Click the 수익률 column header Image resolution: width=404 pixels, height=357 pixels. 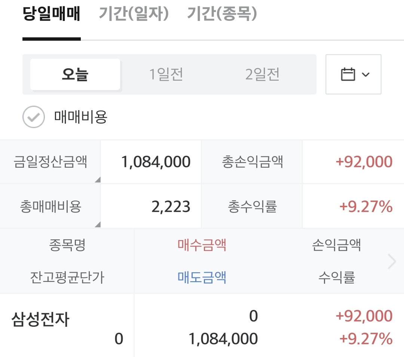click(337, 277)
